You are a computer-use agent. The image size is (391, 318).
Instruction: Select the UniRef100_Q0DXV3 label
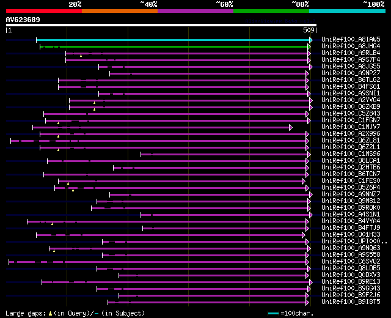[x=351, y=275]
